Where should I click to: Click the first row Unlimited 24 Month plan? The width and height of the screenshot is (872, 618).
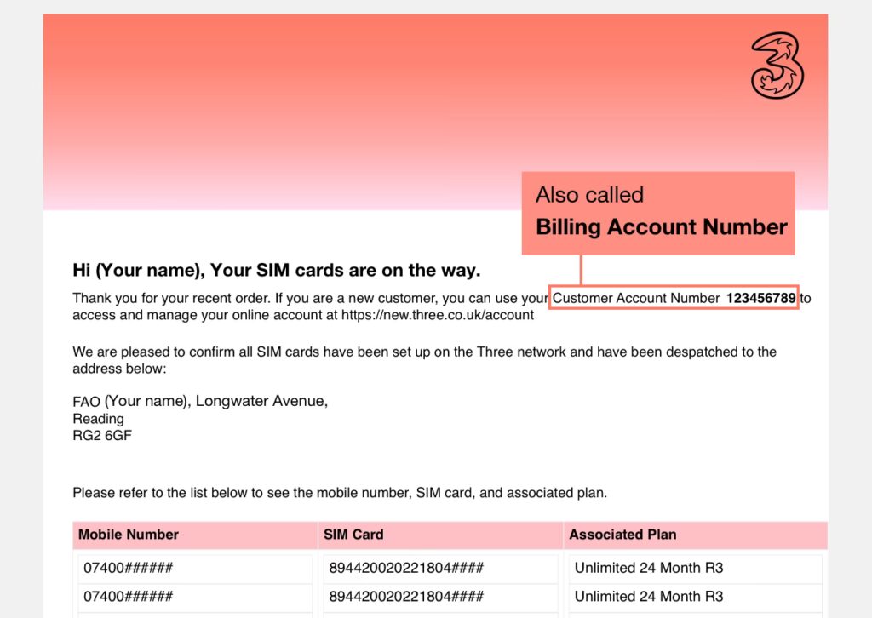coord(648,568)
